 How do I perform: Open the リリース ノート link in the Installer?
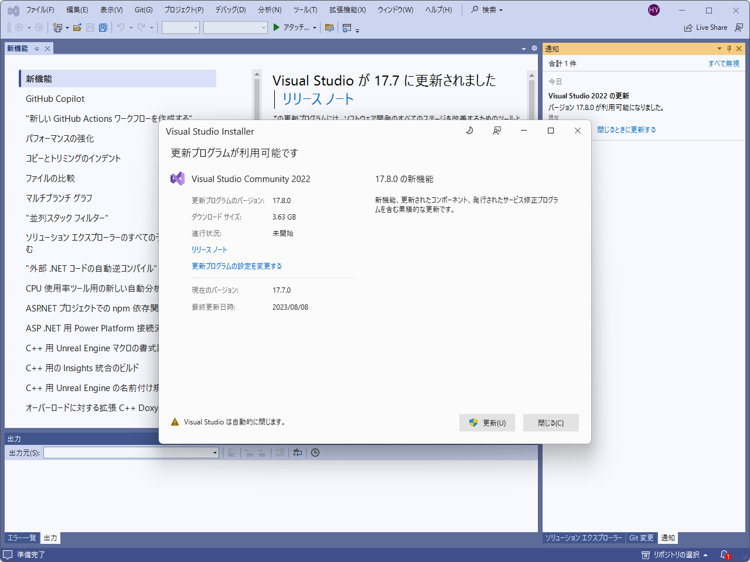[x=209, y=249]
